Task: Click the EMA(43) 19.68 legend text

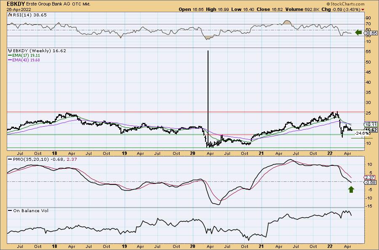Action: pyautogui.click(x=26, y=60)
